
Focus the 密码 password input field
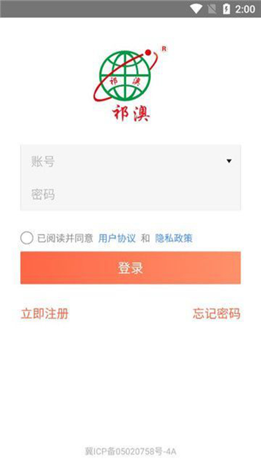(130, 194)
